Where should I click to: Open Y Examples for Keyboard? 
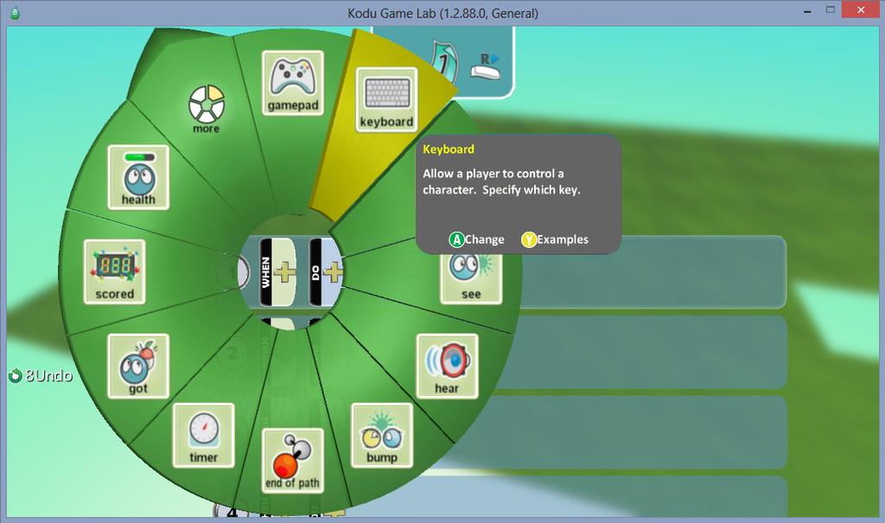click(555, 239)
